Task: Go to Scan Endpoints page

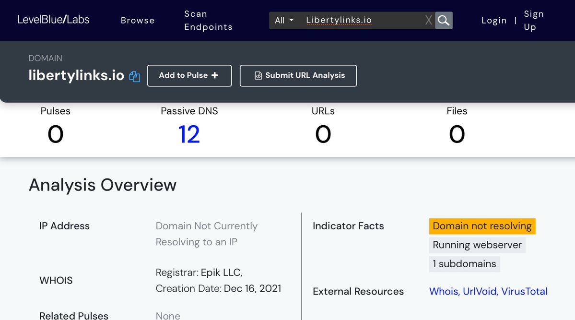Action: [208, 20]
